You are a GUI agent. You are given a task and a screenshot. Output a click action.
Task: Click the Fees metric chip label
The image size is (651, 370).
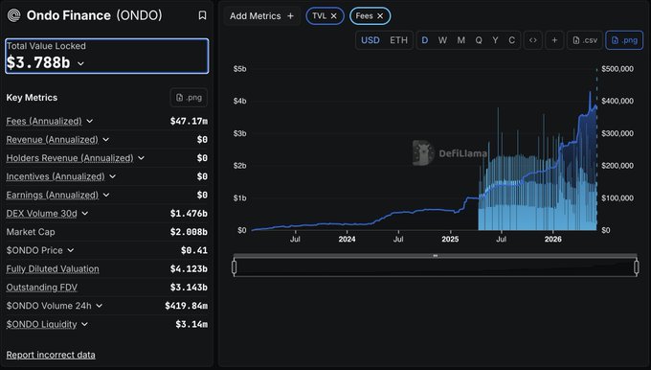[364, 15]
